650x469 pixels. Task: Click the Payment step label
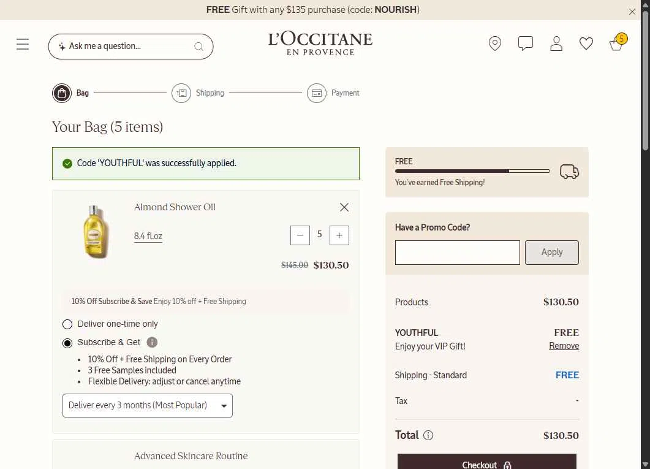[x=346, y=93]
